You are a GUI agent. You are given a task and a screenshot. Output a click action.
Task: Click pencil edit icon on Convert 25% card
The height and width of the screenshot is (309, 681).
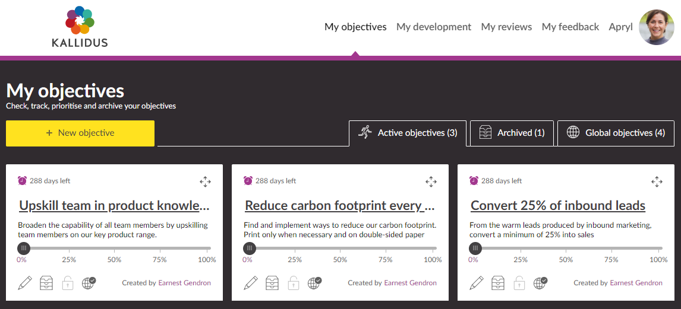477,283
